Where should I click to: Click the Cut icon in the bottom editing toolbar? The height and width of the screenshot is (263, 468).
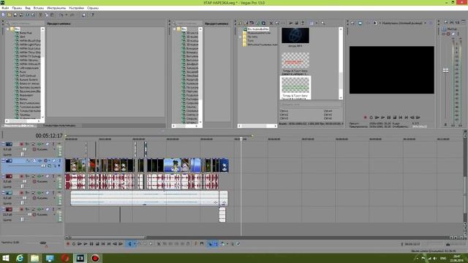click(159, 244)
